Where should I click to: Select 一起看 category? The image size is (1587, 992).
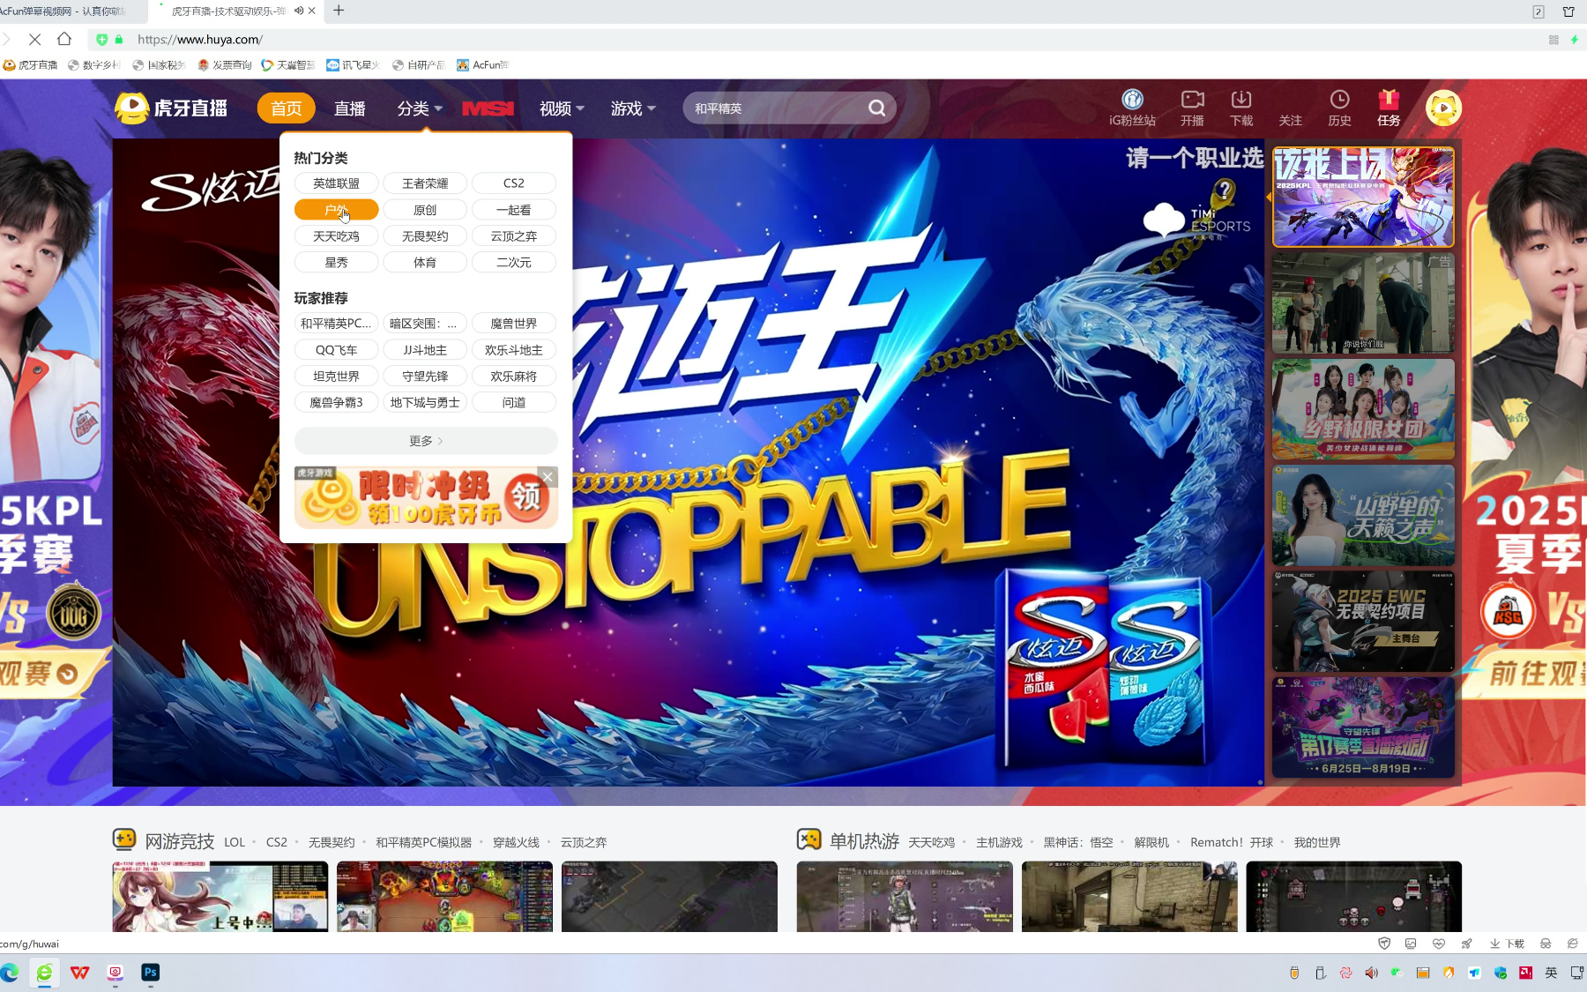(x=514, y=210)
